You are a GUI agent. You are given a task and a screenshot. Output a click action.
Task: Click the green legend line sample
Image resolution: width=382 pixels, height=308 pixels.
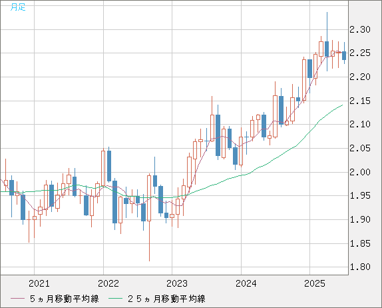(x=116, y=299)
